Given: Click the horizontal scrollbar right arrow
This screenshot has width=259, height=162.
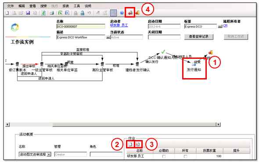Looking at the screenshot, I should 218,124.
